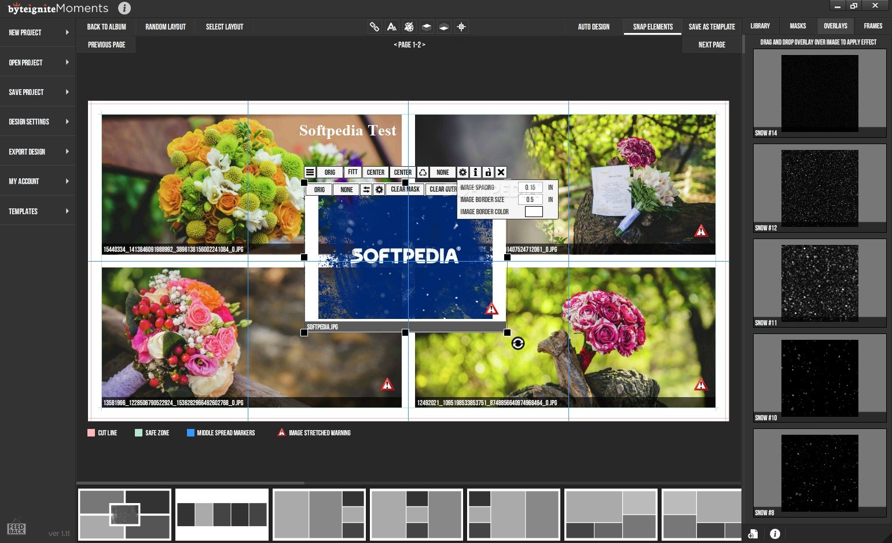Expand the Save Project menu

coord(38,92)
